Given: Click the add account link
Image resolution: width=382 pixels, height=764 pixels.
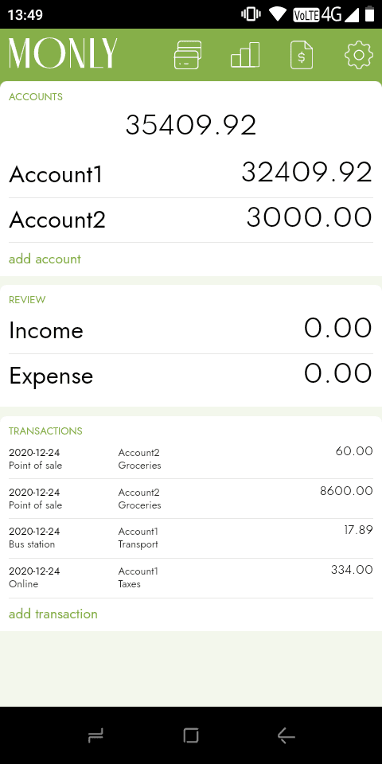Looking at the screenshot, I should pos(45,259).
